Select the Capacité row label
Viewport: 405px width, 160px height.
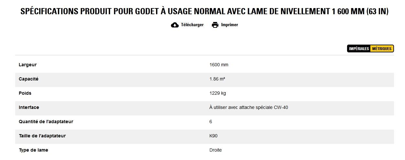28,79
